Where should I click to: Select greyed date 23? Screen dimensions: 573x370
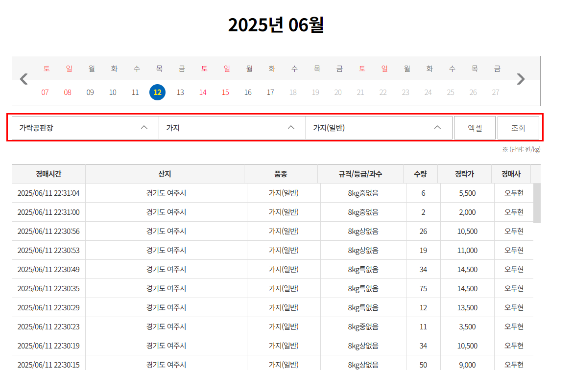[406, 92]
